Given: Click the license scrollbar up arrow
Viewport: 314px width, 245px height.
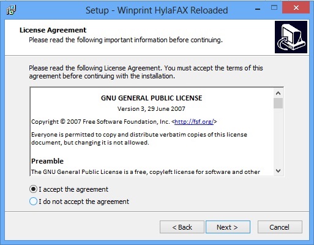Looking at the screenshot, I should 278,93.
